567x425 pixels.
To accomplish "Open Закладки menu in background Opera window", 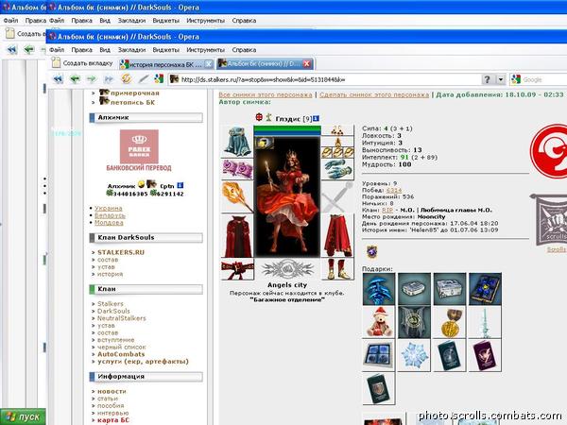I will [x=131, y=20].
